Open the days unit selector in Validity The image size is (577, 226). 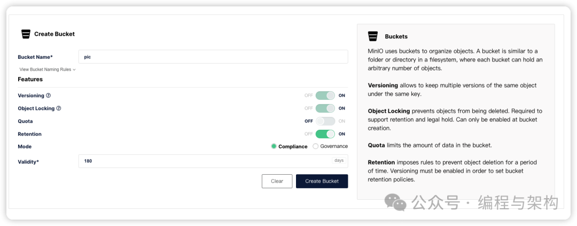point(339,160)
